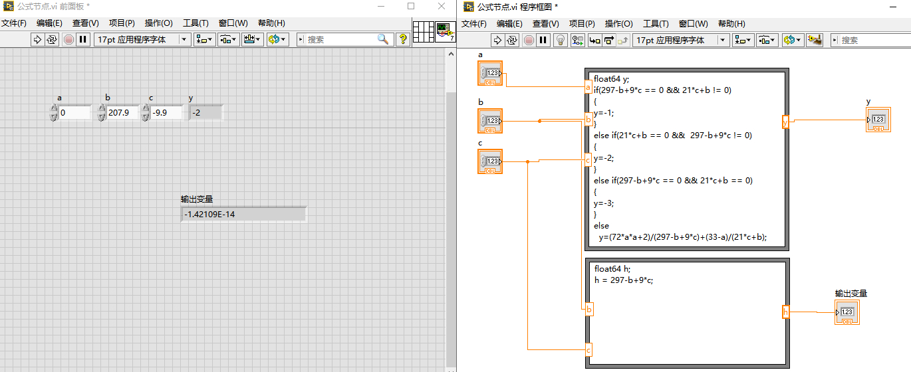Screen dimensions: 911x372
Task: Click Abort Execution in front panel toolbar
Action: [x=69, y=40]
